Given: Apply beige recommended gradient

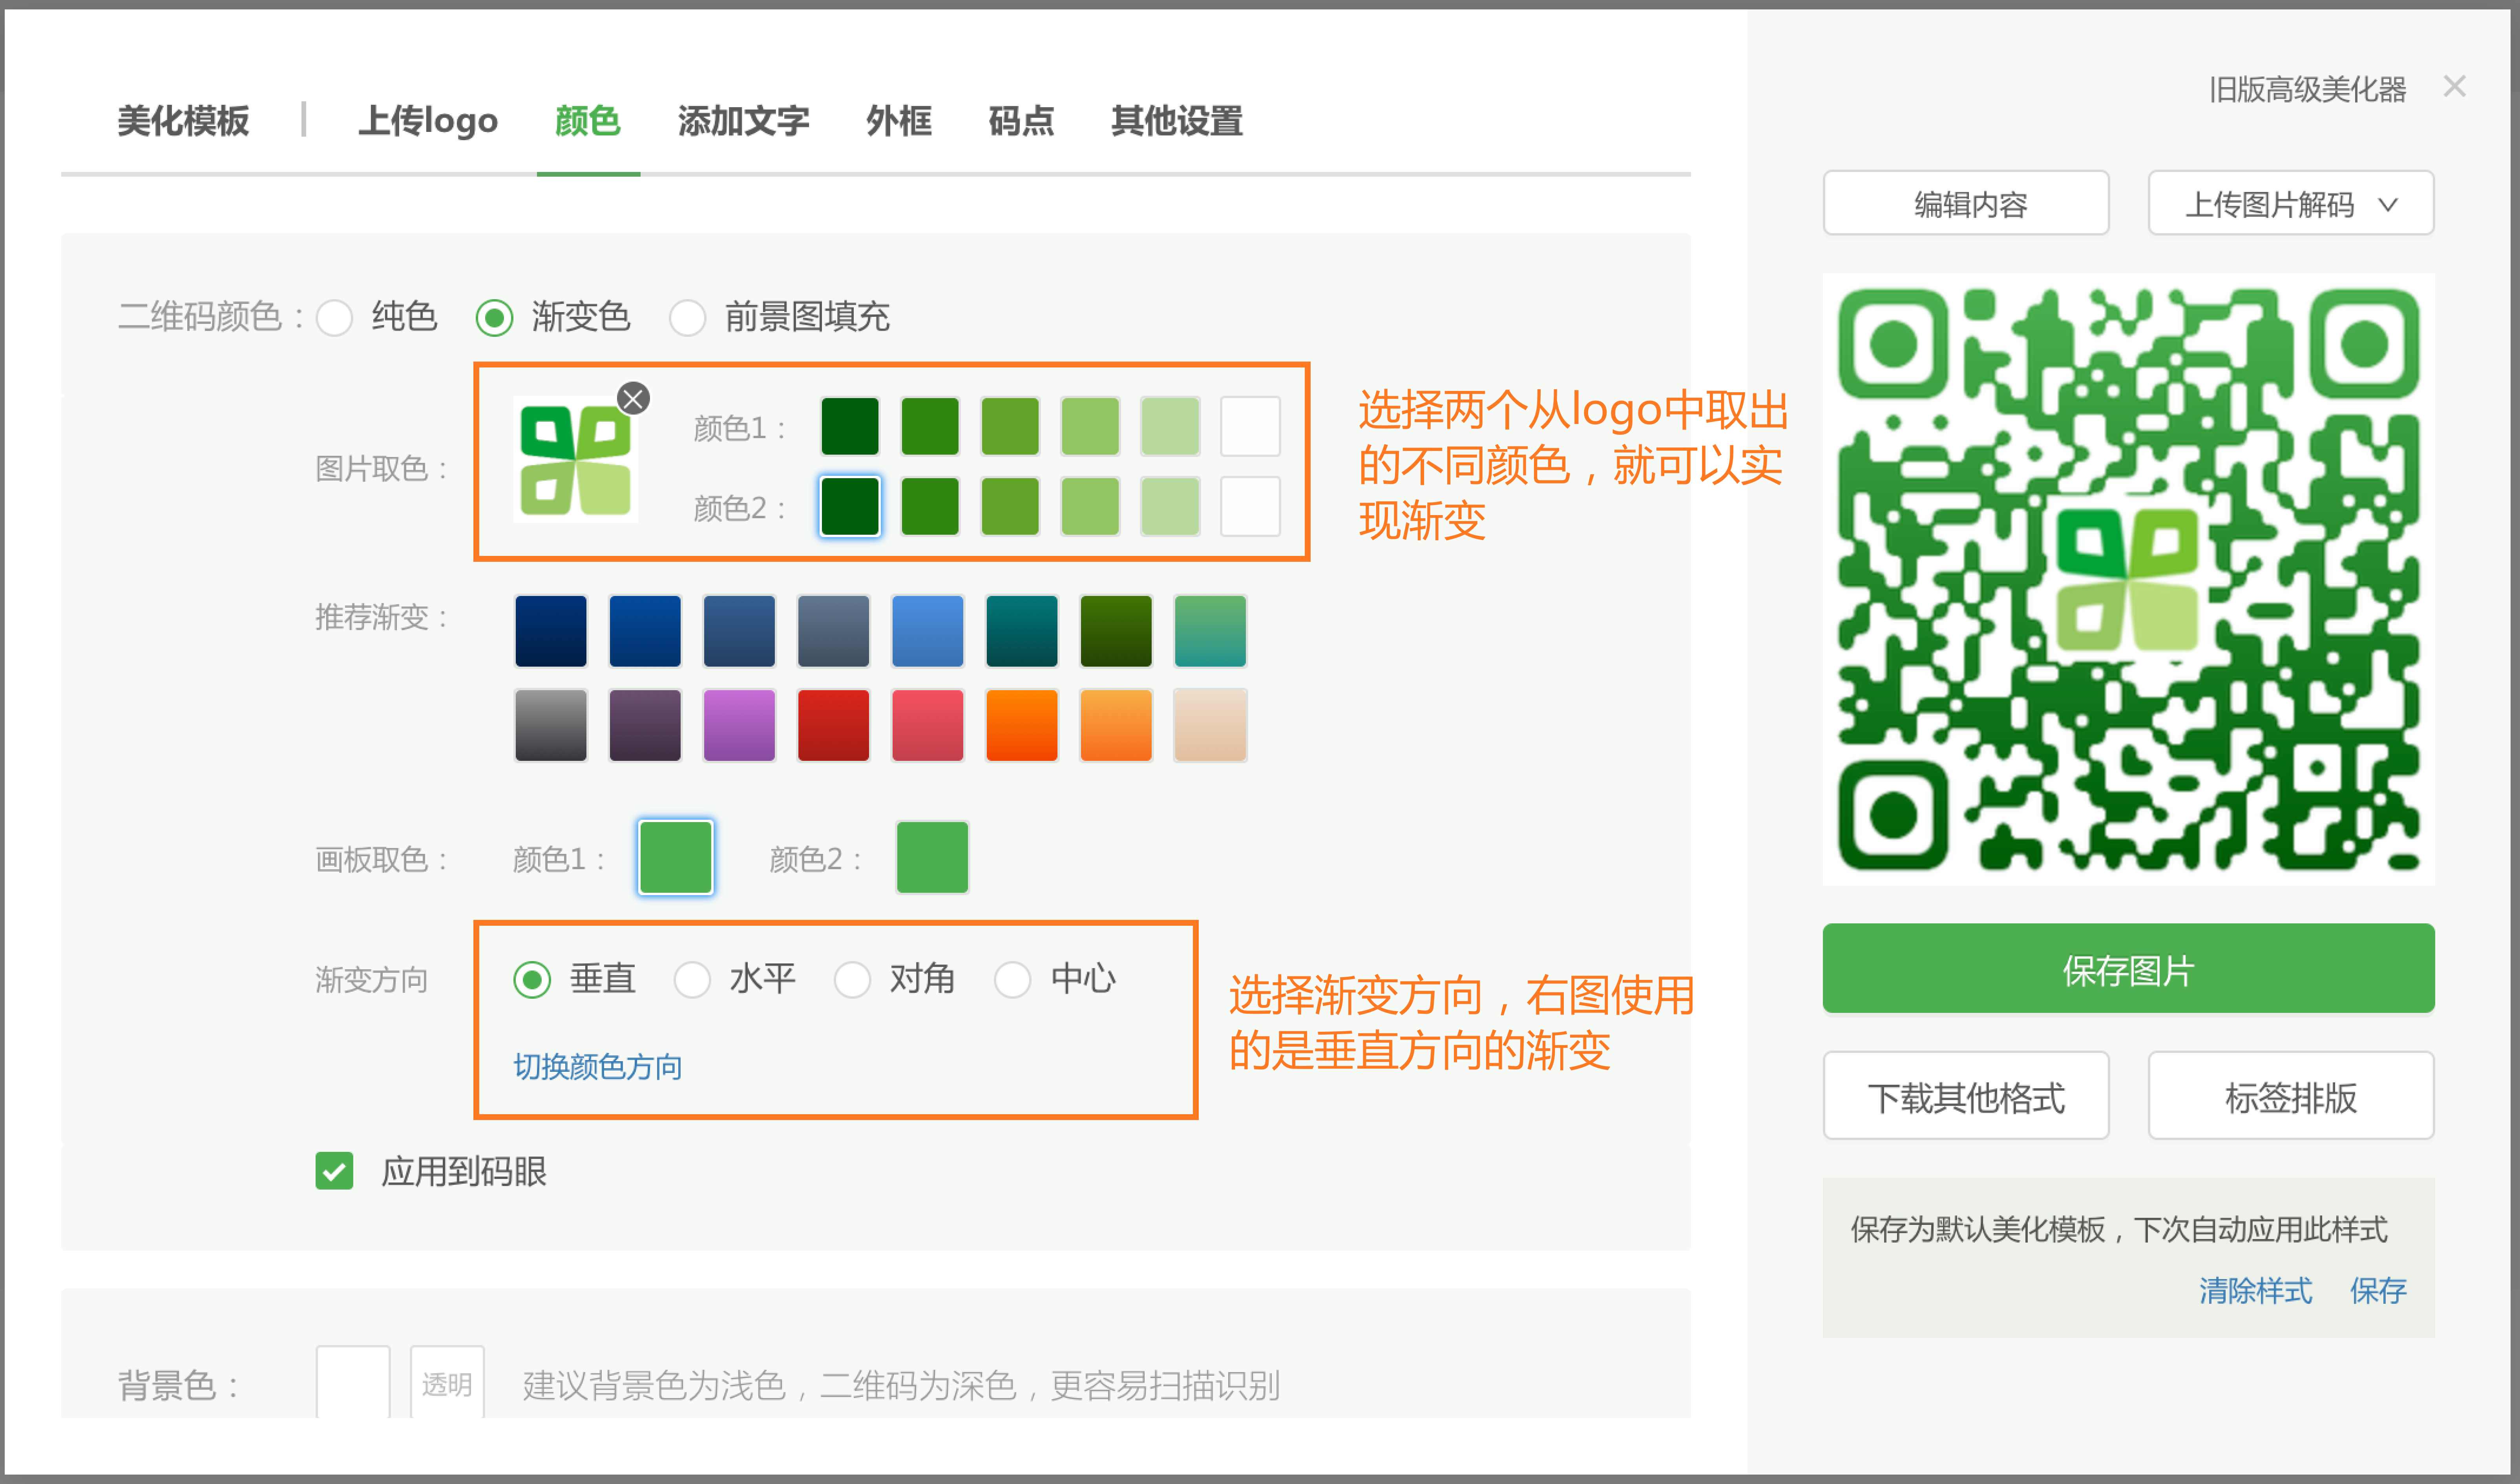Looking at the screenshot, I should [1210, 725].
